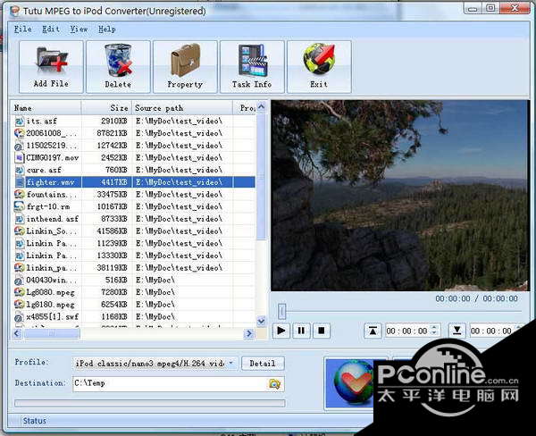This screenshot has width=536, height=436.
Task: Open the Task Info button
Action: click(252, 67)
